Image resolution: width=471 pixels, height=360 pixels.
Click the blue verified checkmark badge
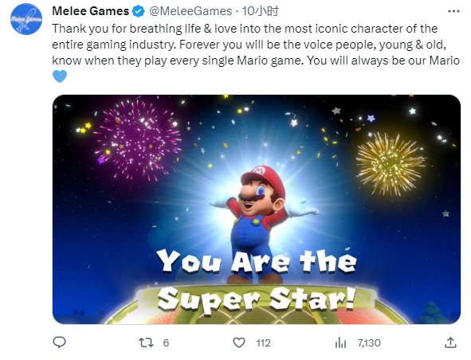tap(139, 11)
